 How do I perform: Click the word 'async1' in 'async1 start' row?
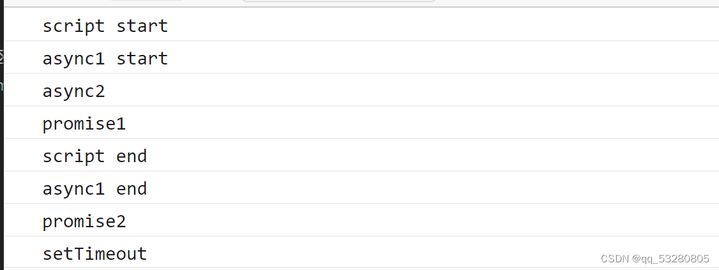pyautogui.click(x=73, y=59)
